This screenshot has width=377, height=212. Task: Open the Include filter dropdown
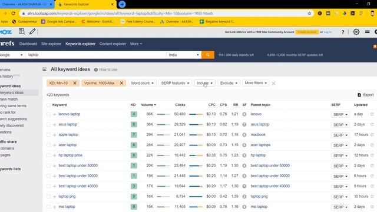204,83
